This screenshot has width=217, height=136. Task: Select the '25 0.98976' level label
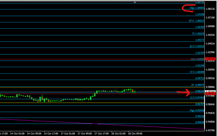coord(198,85)
